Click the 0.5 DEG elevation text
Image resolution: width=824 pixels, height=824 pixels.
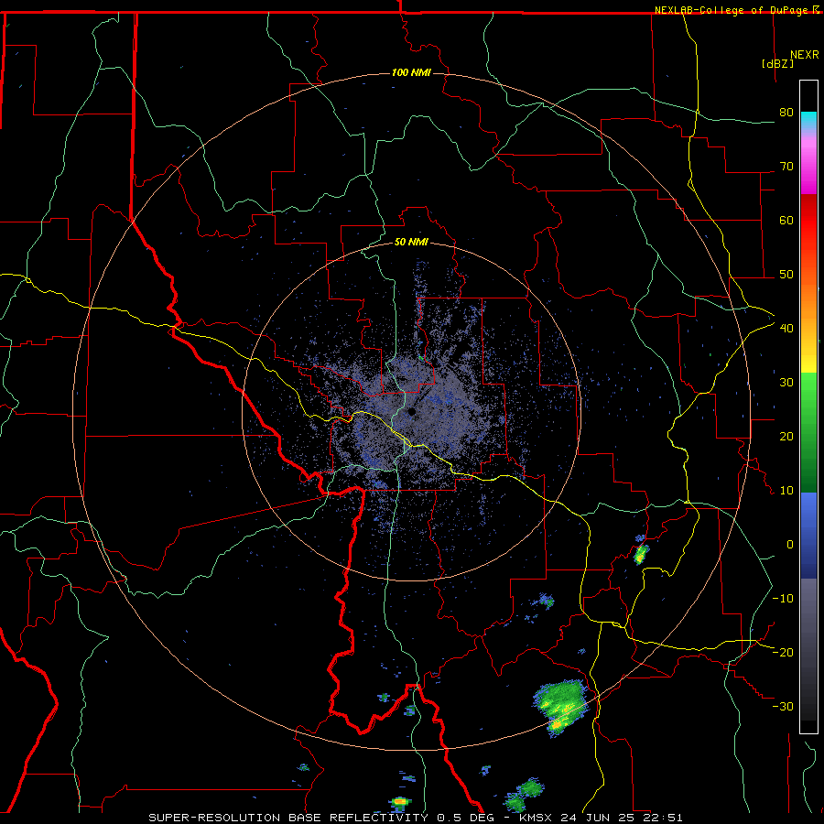pyautogui.click(x=467, y=818)
